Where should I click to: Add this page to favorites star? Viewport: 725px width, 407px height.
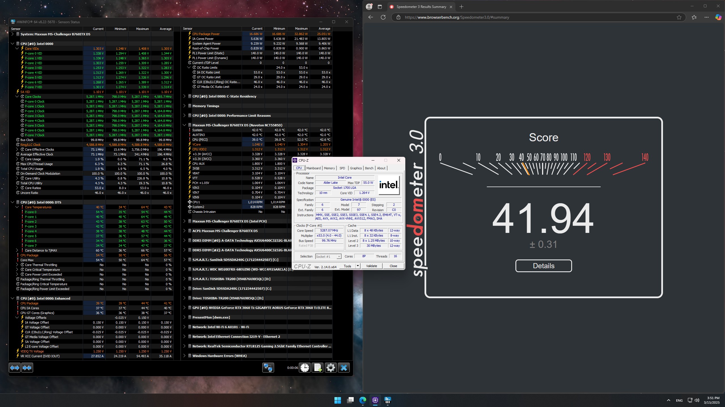click(679, 17)
